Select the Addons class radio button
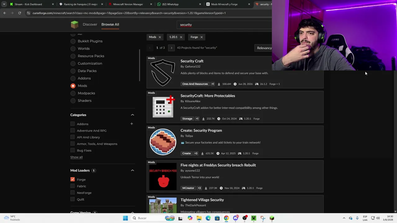Screen dimensions: 397x223 [x=73, y=78]
